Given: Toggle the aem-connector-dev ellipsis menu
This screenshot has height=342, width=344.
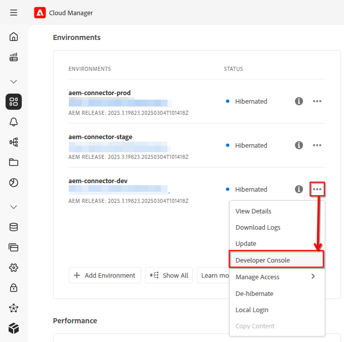Looking at the screenshot, I should tap(317, 189).
